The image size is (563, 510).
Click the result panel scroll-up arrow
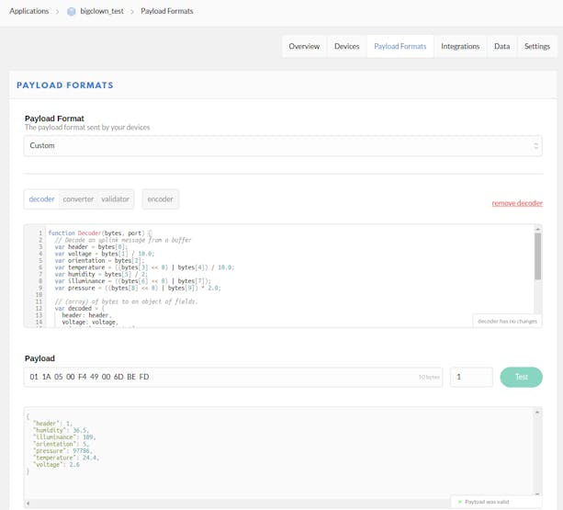pos(537,413)
